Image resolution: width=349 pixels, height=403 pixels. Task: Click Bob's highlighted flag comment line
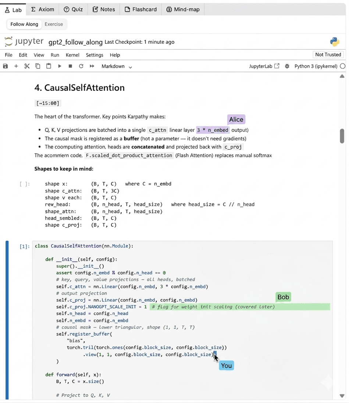click(240, 307)
